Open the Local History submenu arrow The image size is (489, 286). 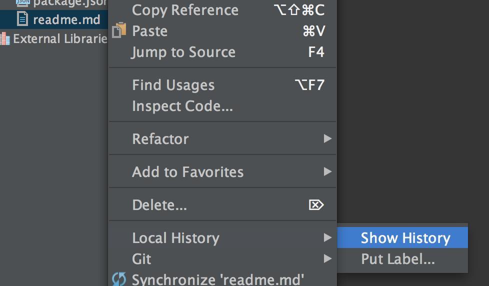coord(327,237)
